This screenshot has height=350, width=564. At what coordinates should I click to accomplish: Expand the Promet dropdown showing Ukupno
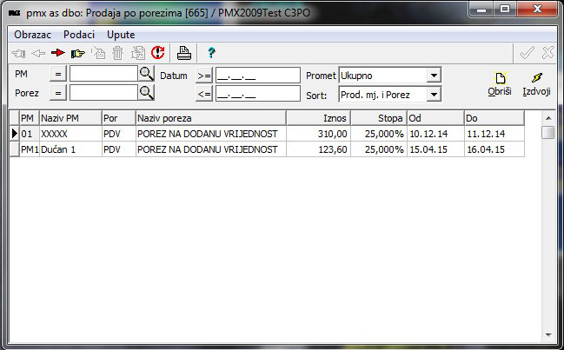434,76
